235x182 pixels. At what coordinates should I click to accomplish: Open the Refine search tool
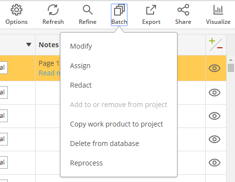(88, 15)
